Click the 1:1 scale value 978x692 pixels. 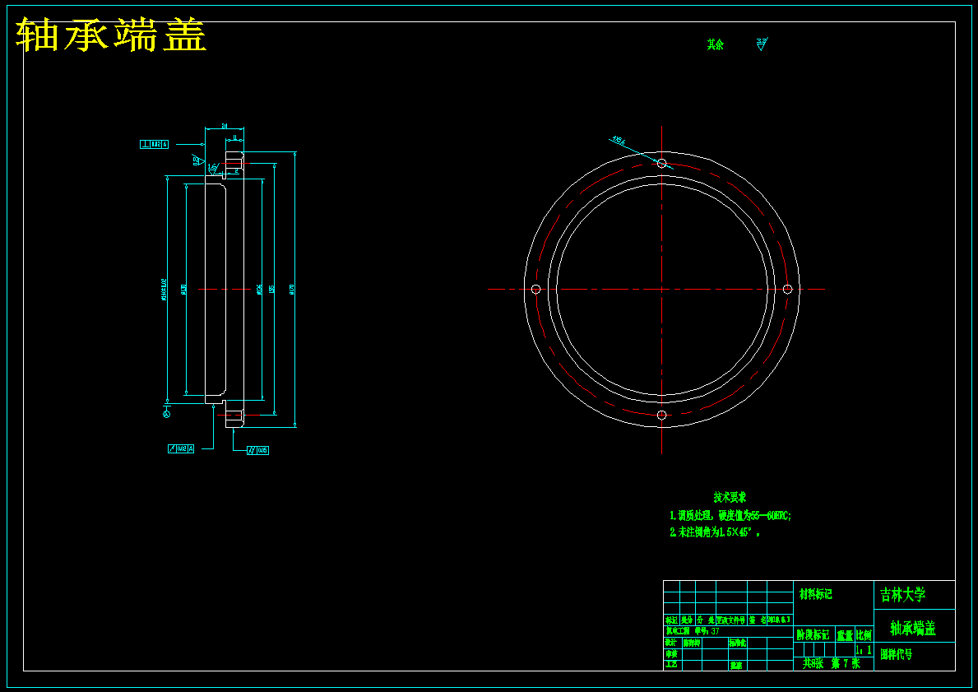click(x=864, y=650)
